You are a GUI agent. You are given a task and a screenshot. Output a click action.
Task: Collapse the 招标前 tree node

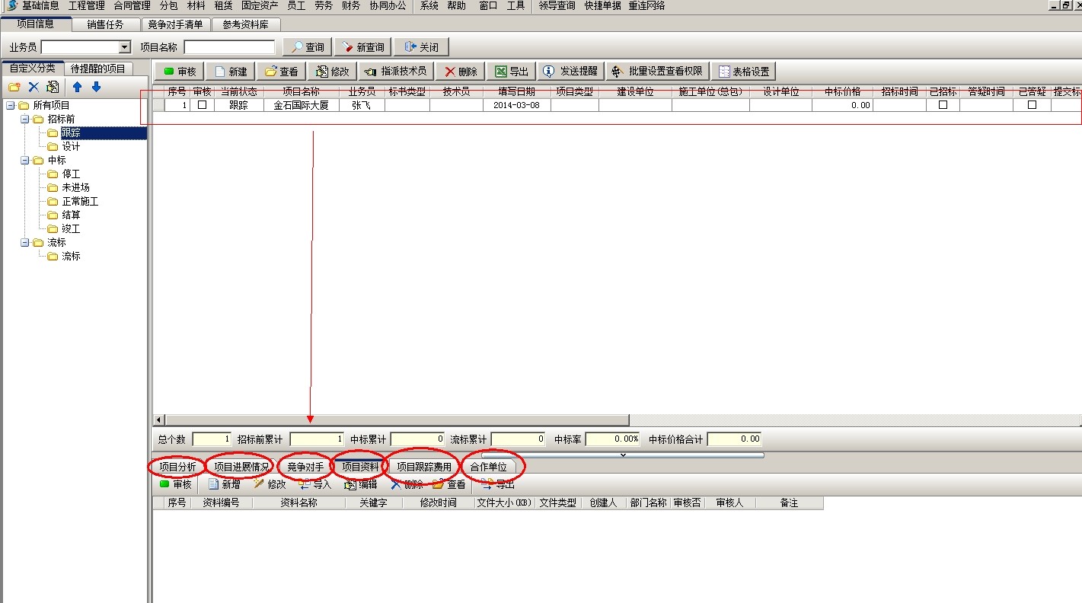[x=24, y=120]
